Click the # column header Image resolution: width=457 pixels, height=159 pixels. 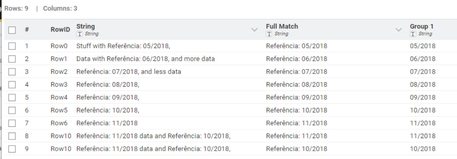[27, 30]
